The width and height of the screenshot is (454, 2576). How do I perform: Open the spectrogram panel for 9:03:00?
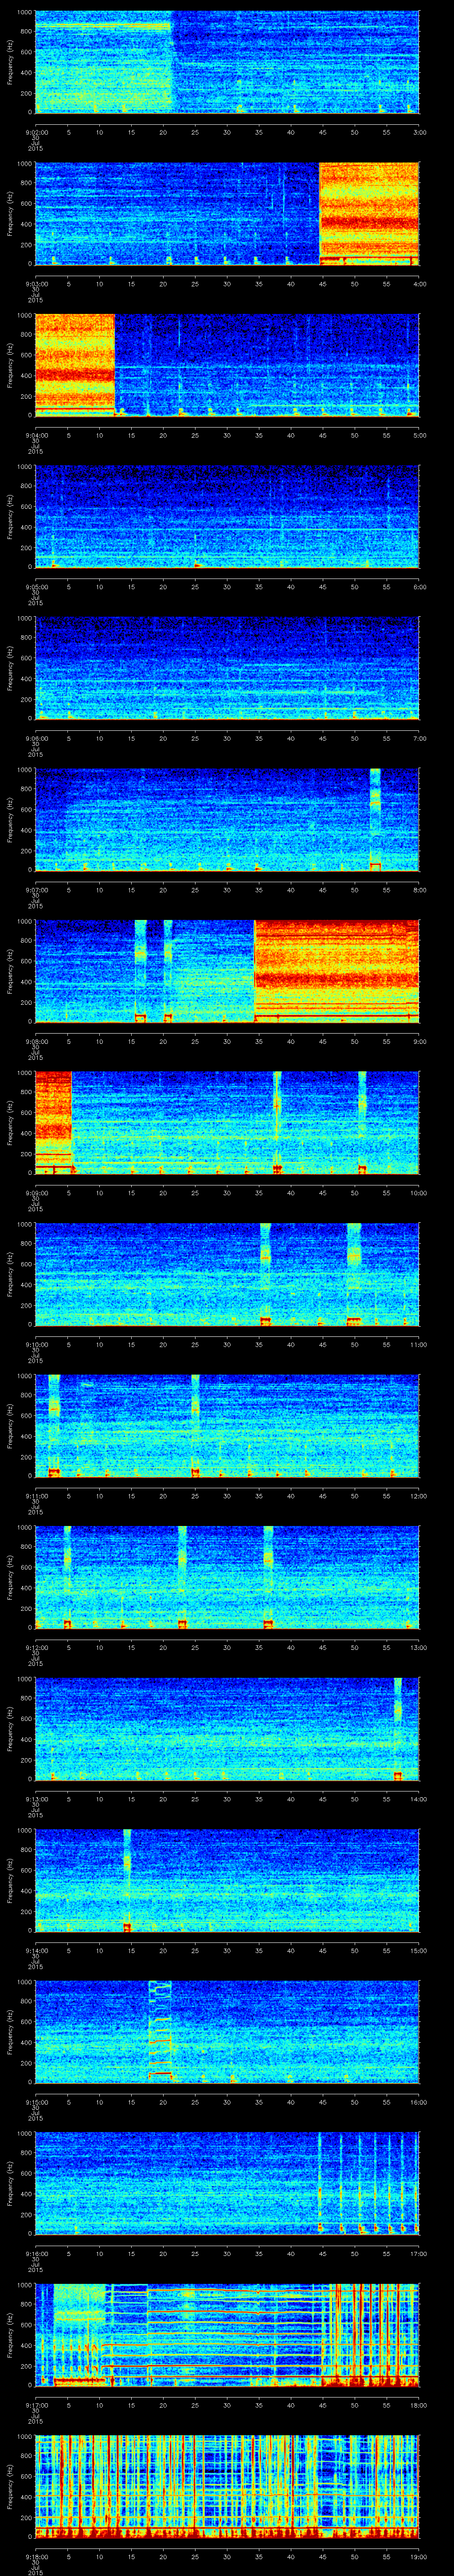(x=227, y=214)
